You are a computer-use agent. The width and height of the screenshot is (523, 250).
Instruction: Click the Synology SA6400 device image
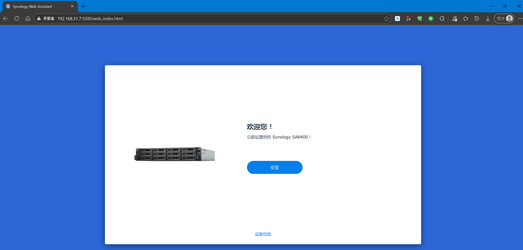click(174, 154)
